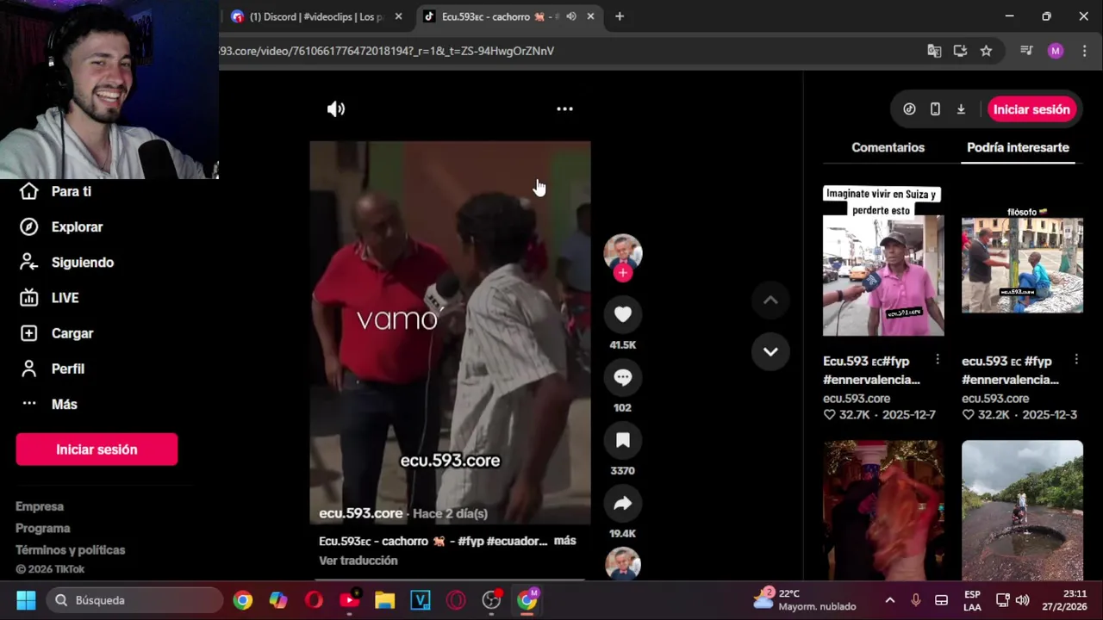Go to the next video with the down chevron
The width and height of the screenshot is (1103, 620).
pyautogui.click(x=770, y=351)
